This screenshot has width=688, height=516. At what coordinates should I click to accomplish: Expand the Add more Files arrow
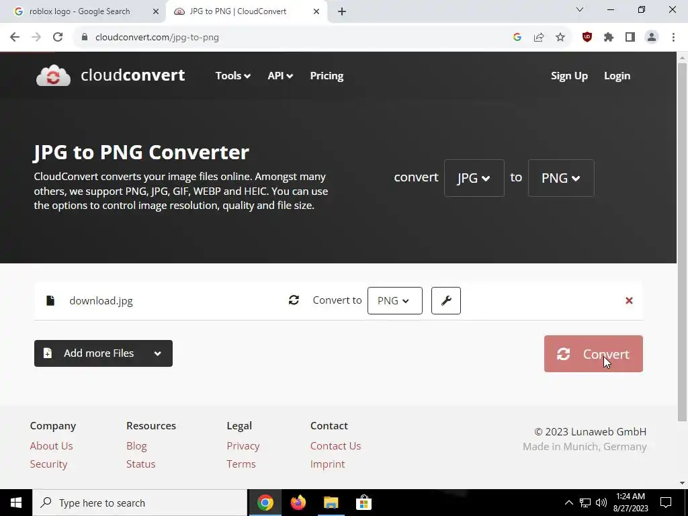(x=157, y=353)
